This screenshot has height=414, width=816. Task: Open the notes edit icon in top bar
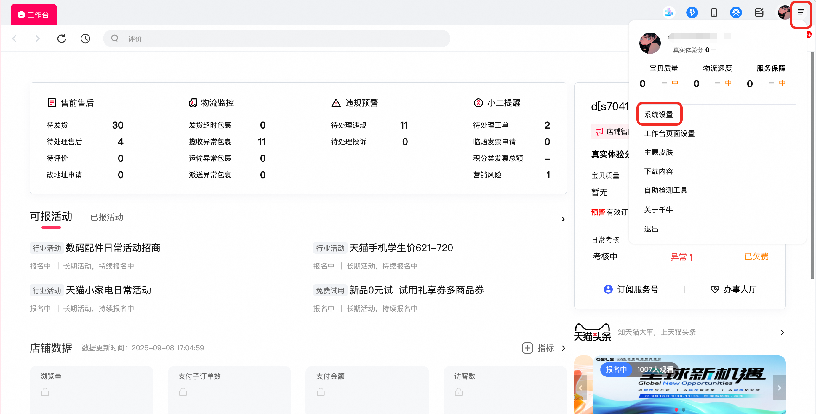click(759, 13)
